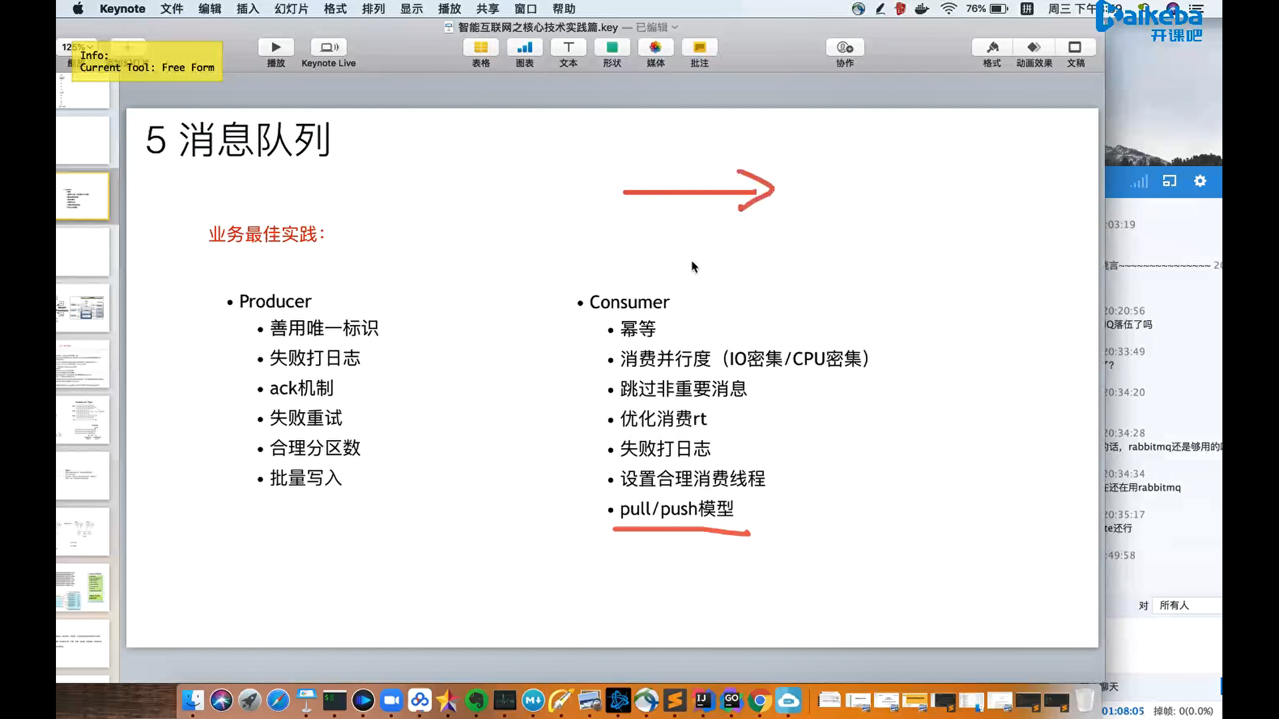Open the 幻灯片 menu in menu bar

click(x=291, y=9)
